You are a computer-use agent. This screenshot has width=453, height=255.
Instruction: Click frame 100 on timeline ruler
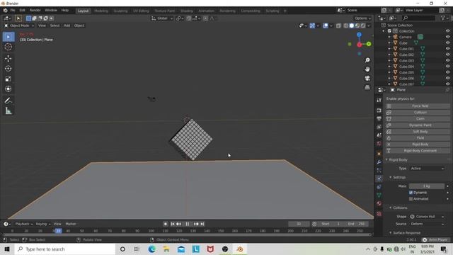pos(151,231)
